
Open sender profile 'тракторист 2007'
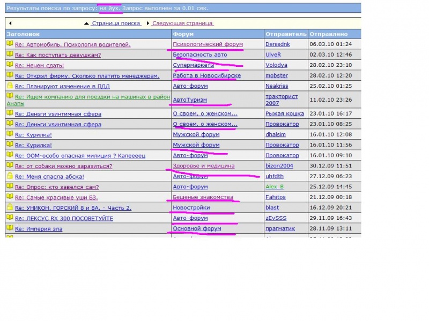point(279,100)
